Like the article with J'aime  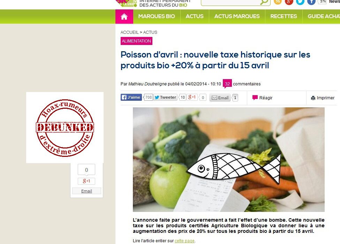[131, 97]
